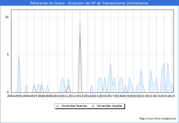Click x-axis year 2019

click(126, 96)
